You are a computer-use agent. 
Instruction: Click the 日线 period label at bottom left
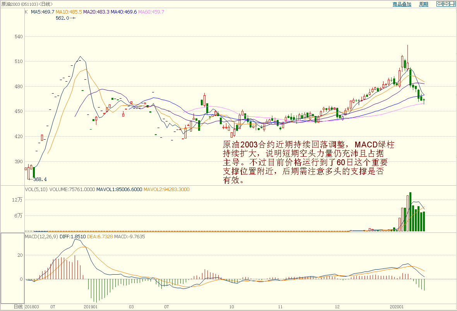pos(18,306)
